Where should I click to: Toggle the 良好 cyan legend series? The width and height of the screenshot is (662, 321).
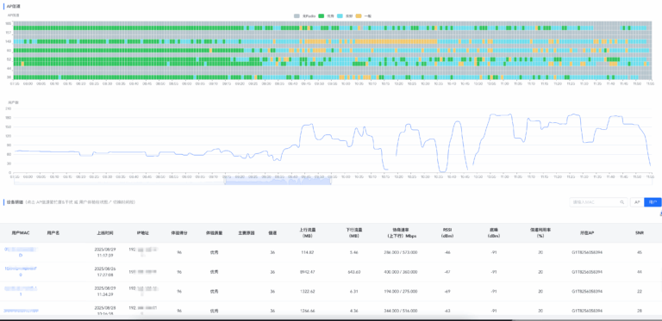coord(346,15)
